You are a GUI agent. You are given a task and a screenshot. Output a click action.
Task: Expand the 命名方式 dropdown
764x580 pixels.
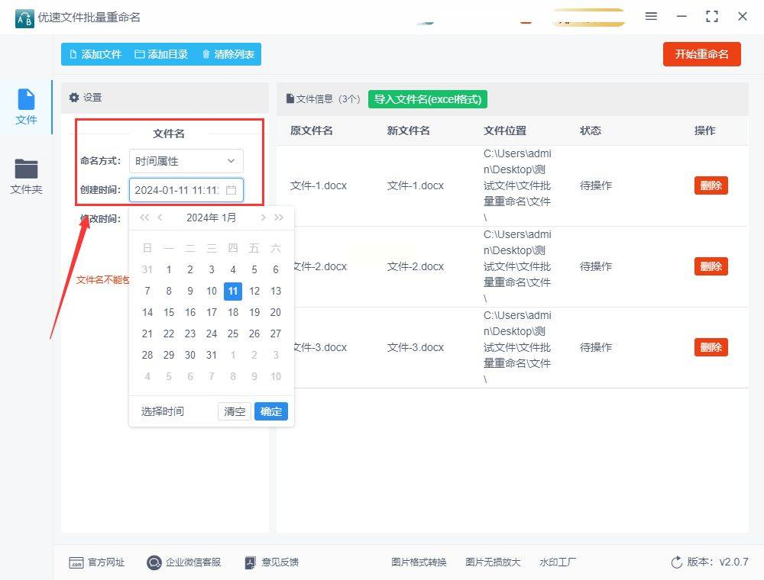(x=186, y=161)
